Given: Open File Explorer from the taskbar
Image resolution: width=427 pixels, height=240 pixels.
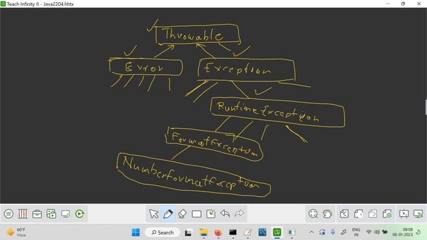Looking at the screenshot, I should (203, 233).
